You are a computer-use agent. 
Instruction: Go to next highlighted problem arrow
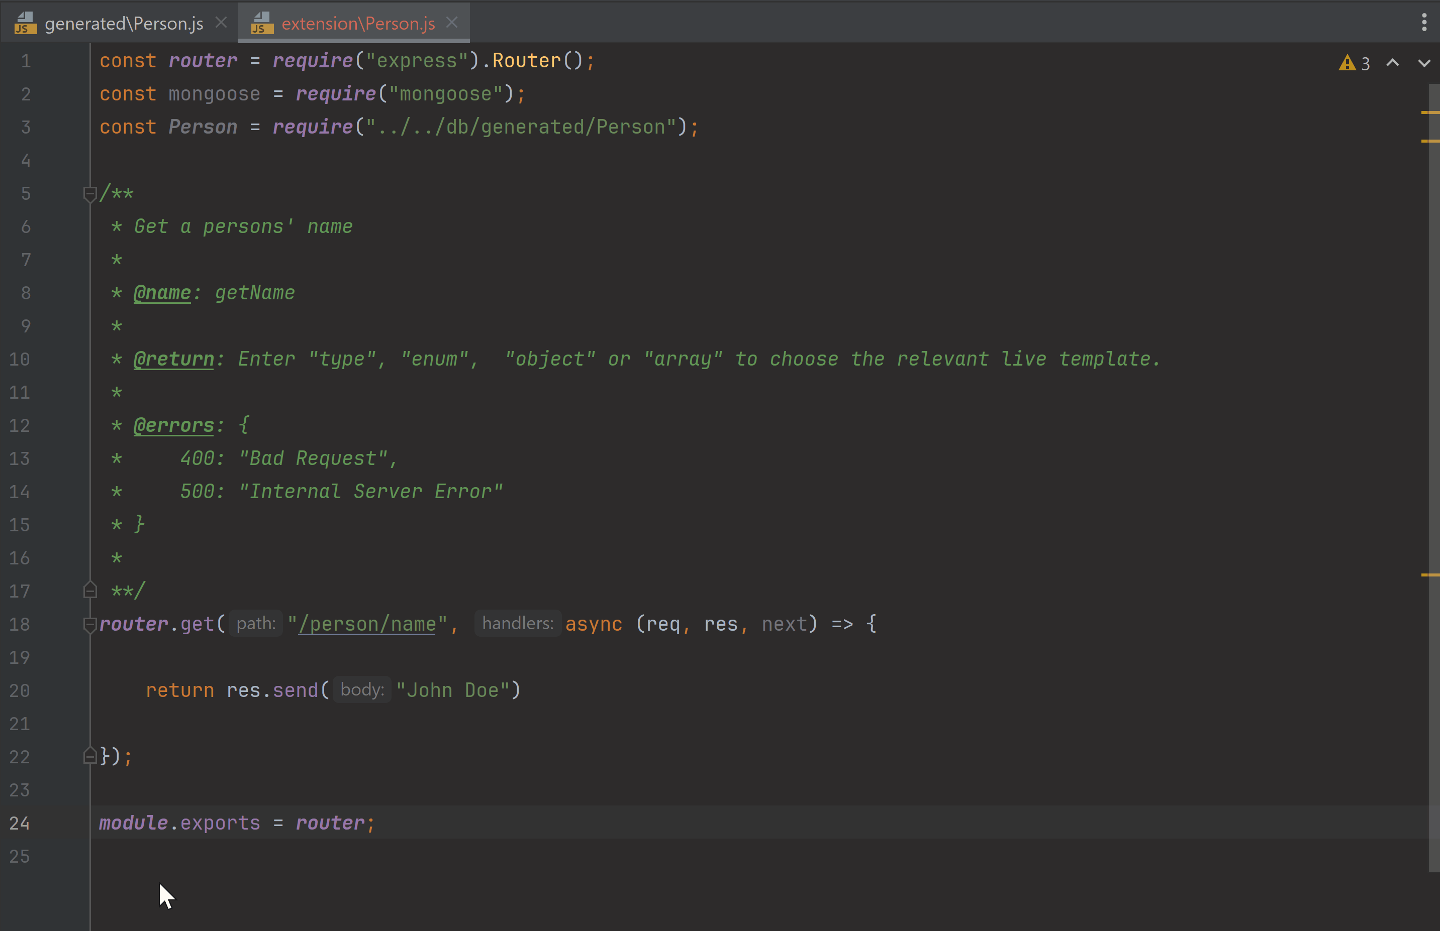(1424, 63)
